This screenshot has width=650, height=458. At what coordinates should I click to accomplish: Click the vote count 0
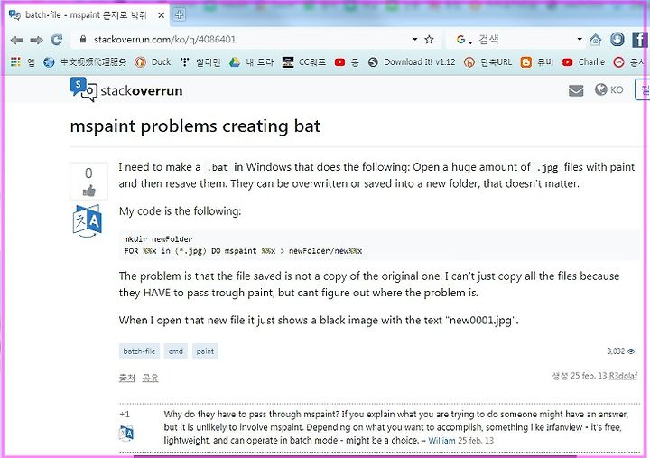[x=88, y=173]
